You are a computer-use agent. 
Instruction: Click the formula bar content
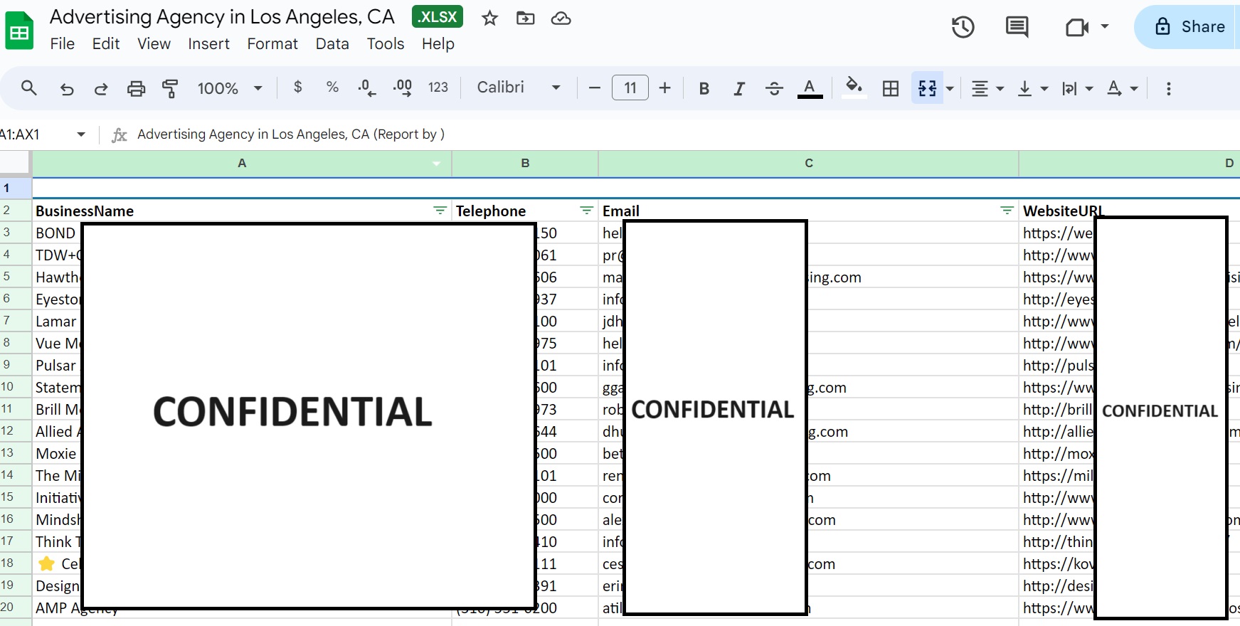pos(291,134)
